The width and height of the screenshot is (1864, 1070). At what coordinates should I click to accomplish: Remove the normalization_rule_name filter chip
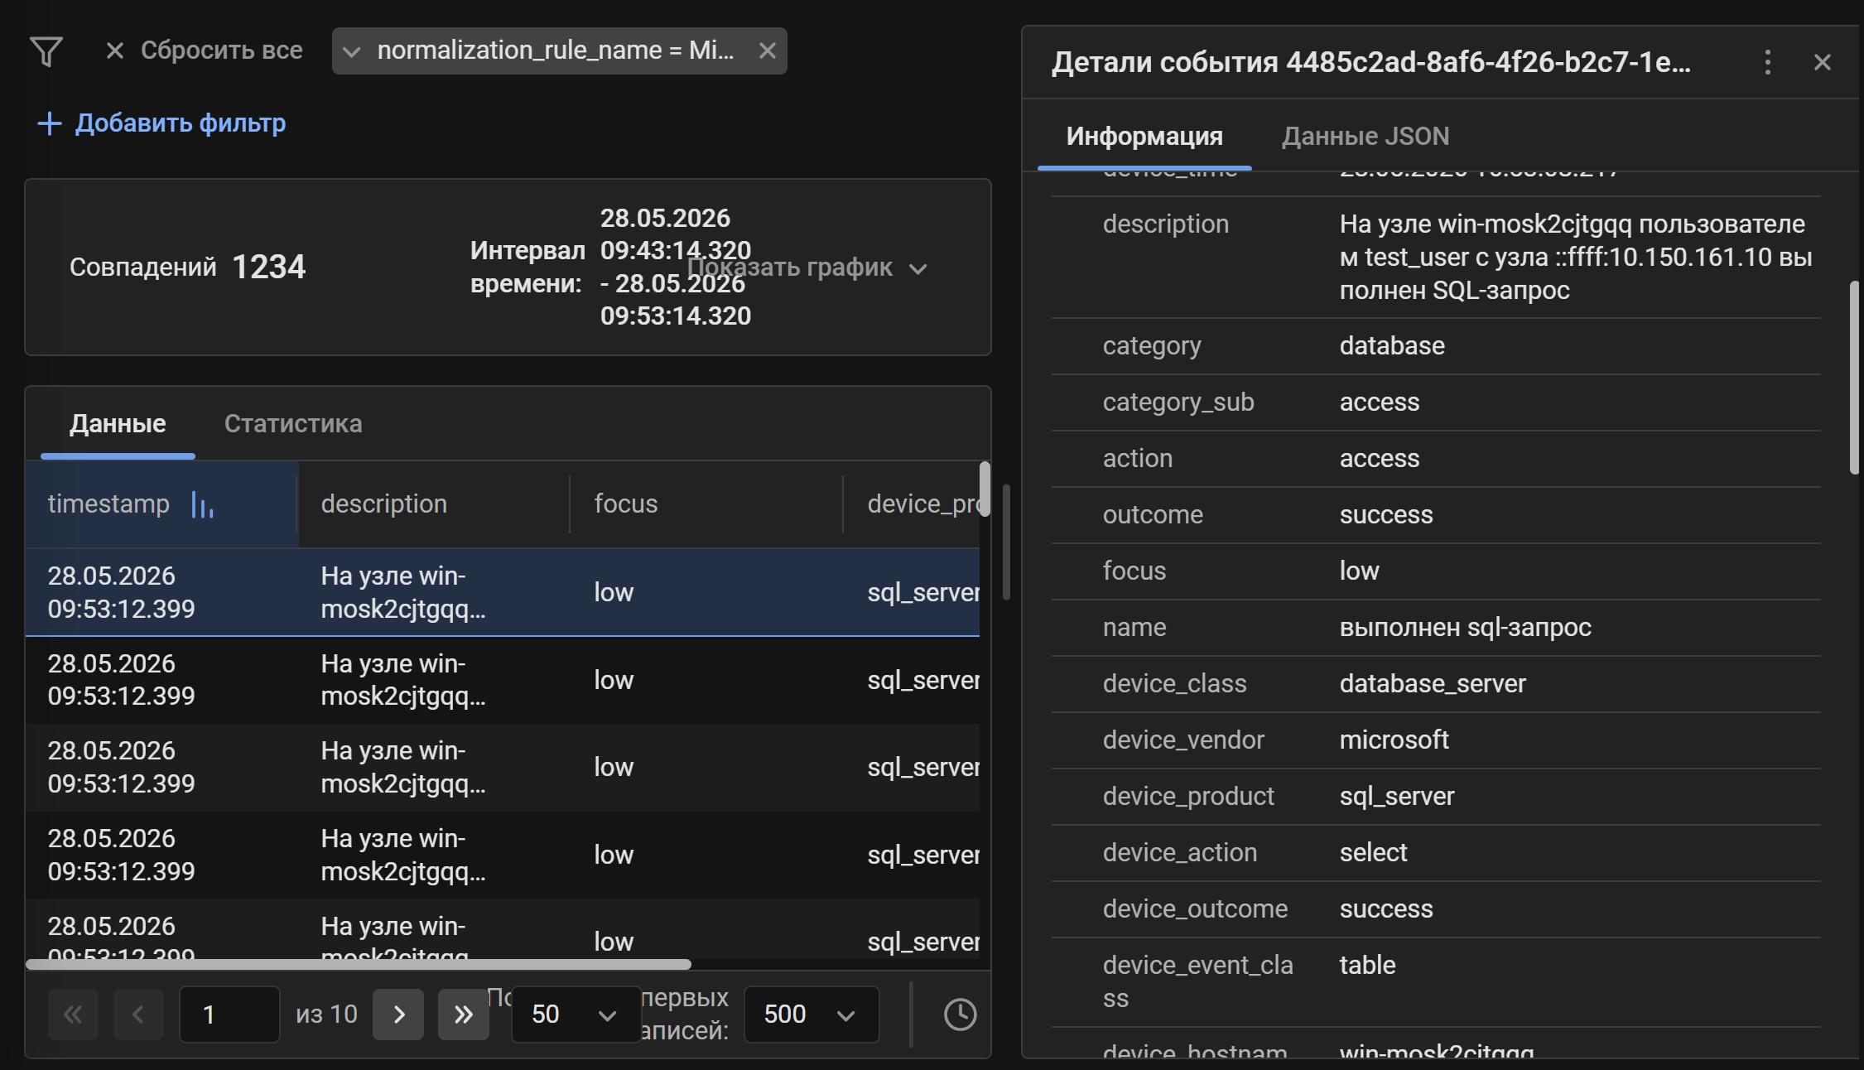pos(768,51)
